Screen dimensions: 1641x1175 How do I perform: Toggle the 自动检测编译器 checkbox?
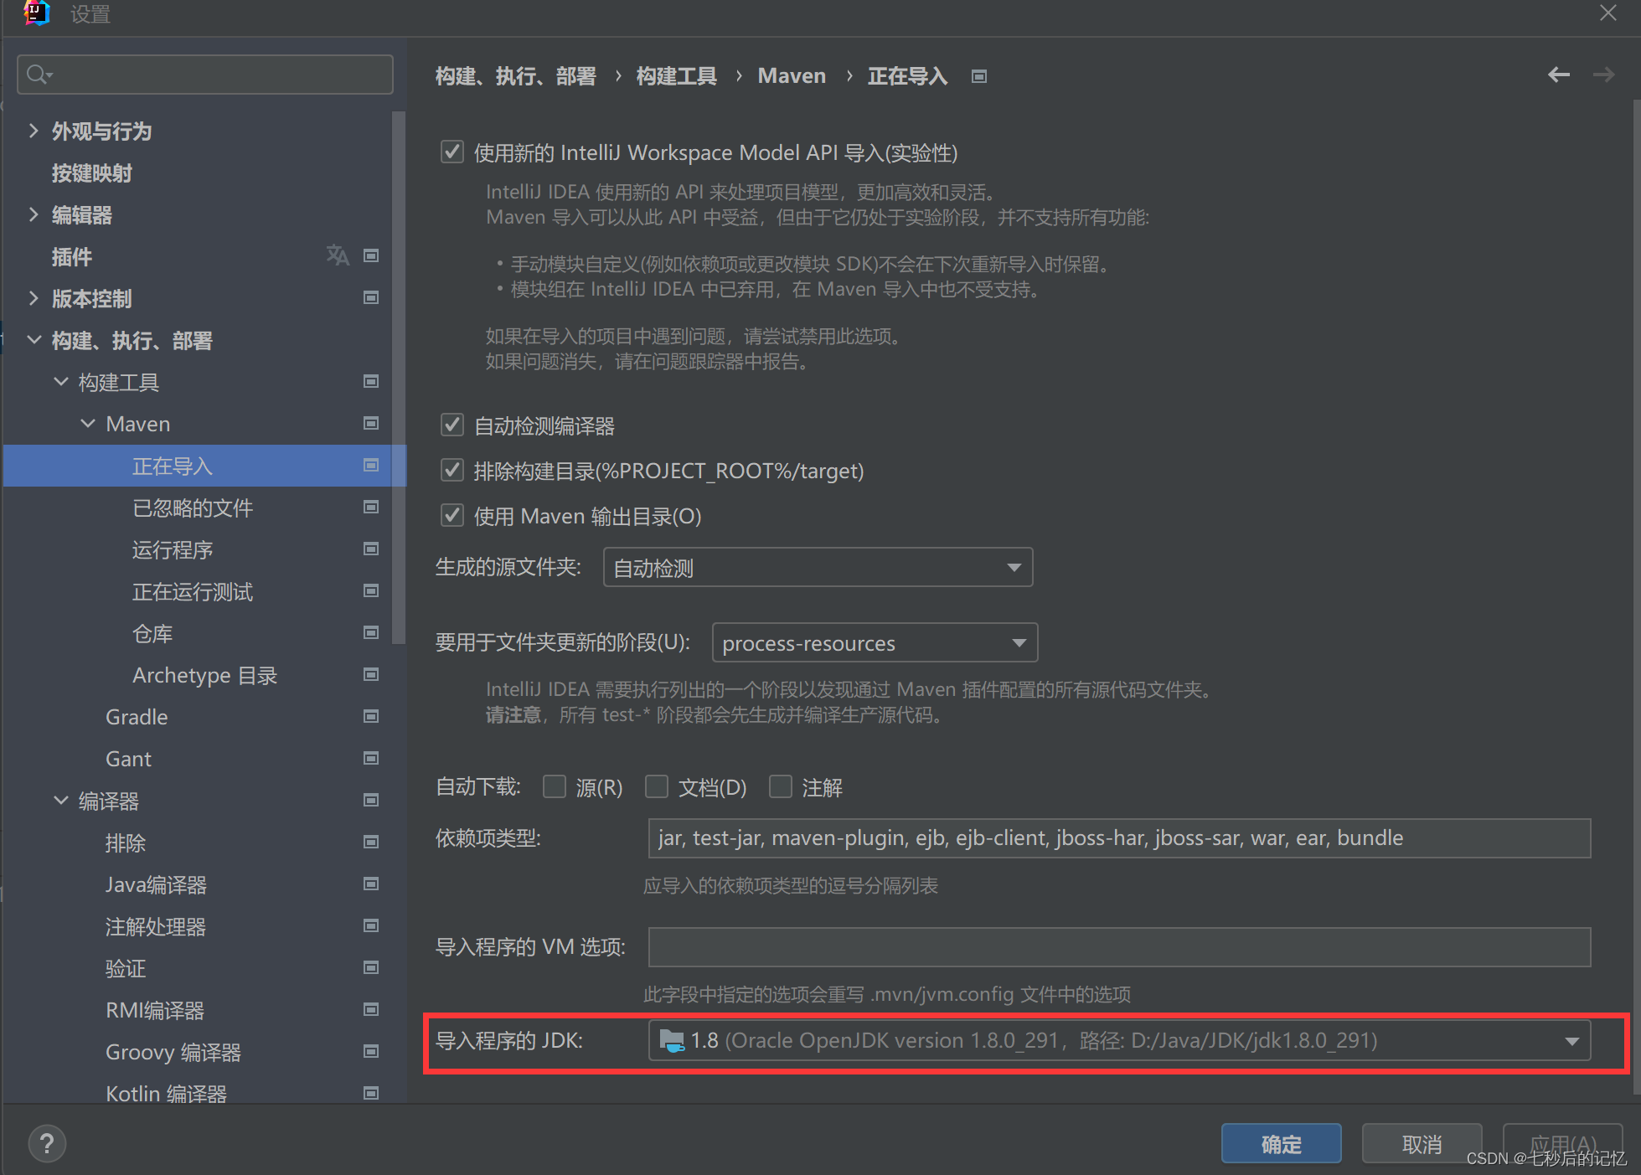coord(452,425)
